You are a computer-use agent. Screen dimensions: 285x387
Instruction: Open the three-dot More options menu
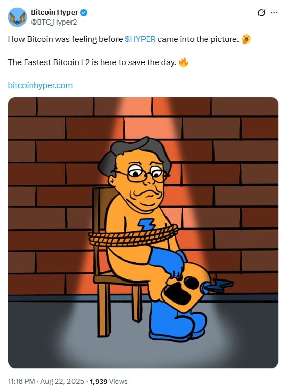274,13
